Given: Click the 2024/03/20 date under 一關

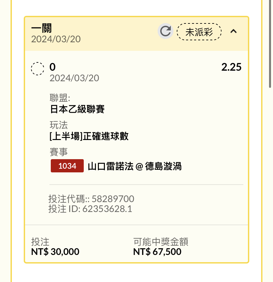Looking at the screenshot, I should click(56, 39).
